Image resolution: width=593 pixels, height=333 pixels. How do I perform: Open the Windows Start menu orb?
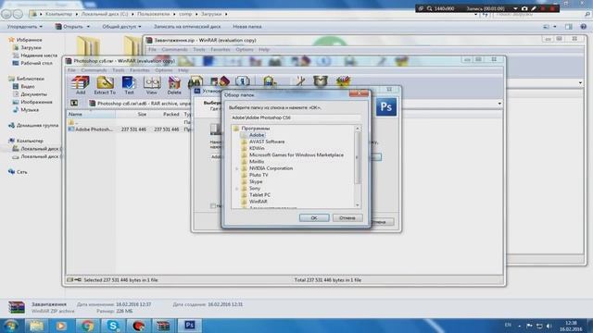pyautogui.click(x=10, y=326)
